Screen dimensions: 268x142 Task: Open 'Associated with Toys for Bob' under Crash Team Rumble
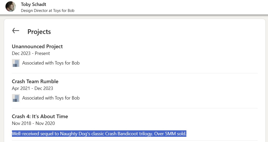51,98
